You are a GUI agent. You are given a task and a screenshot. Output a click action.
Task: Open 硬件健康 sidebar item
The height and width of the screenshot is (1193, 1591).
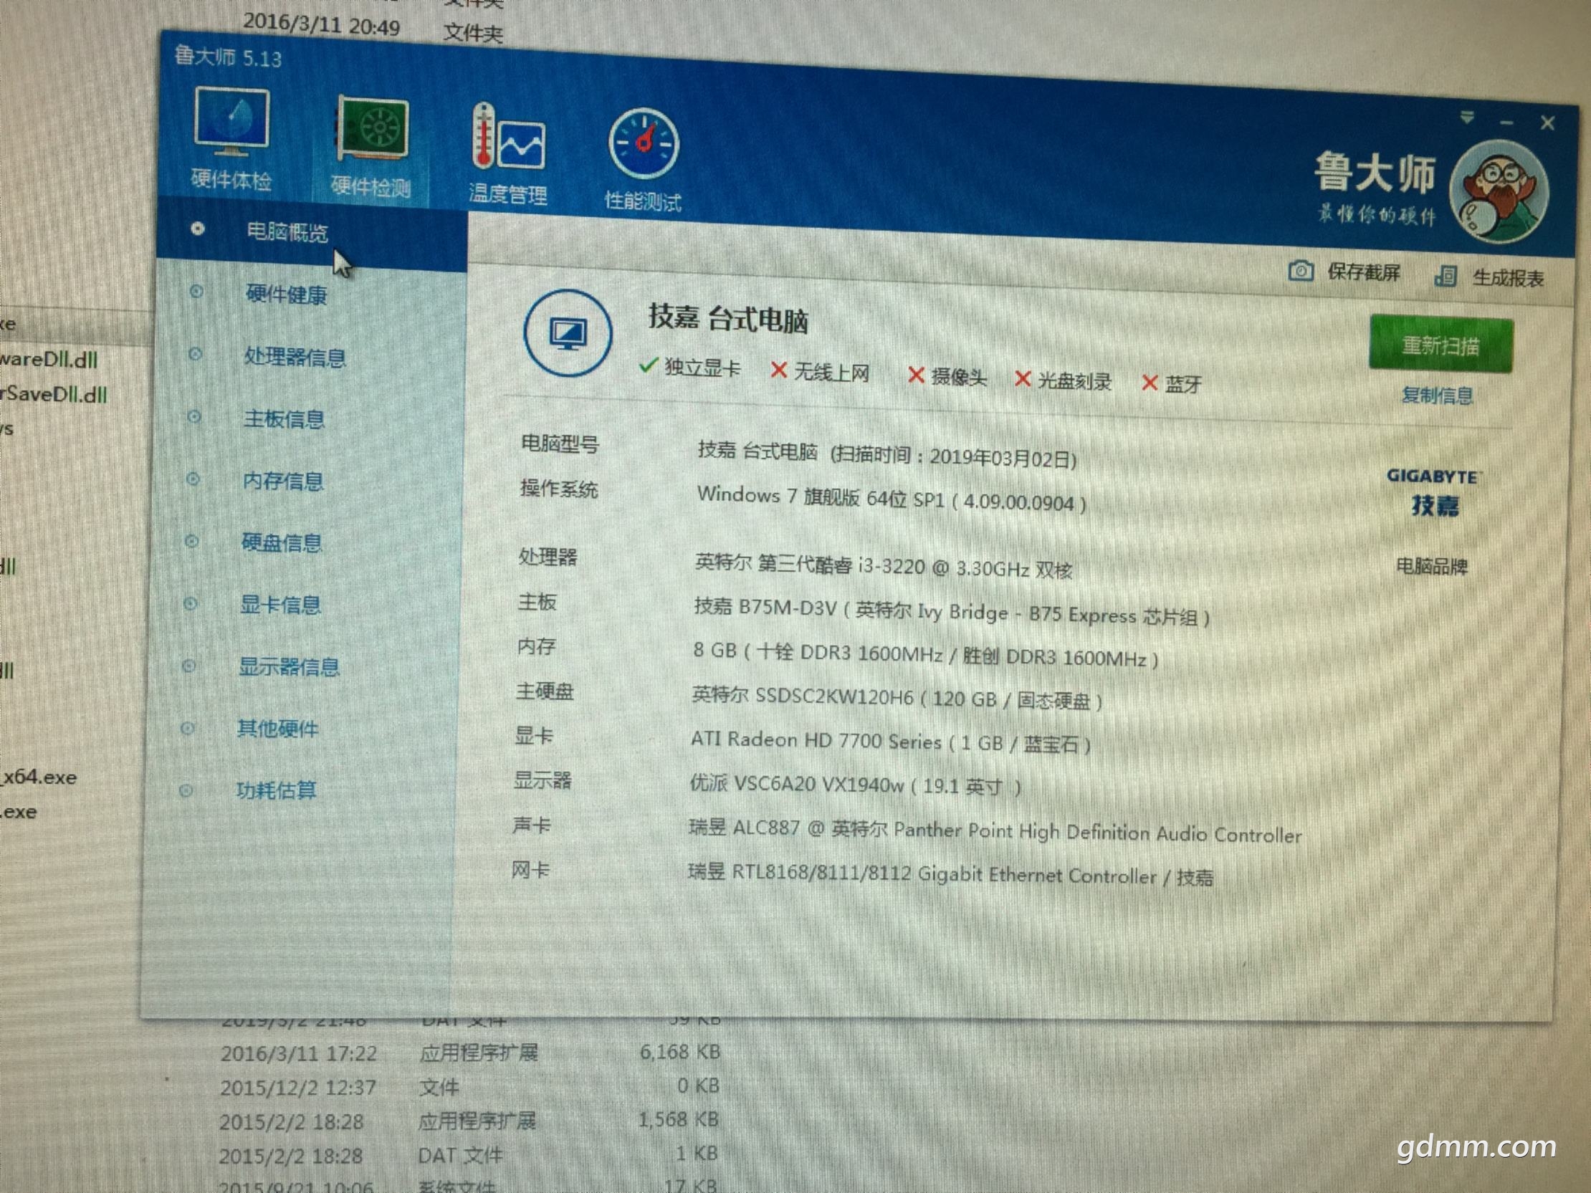click(285, 294)
